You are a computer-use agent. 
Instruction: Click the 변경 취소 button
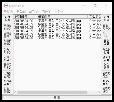tap(106, 18)
